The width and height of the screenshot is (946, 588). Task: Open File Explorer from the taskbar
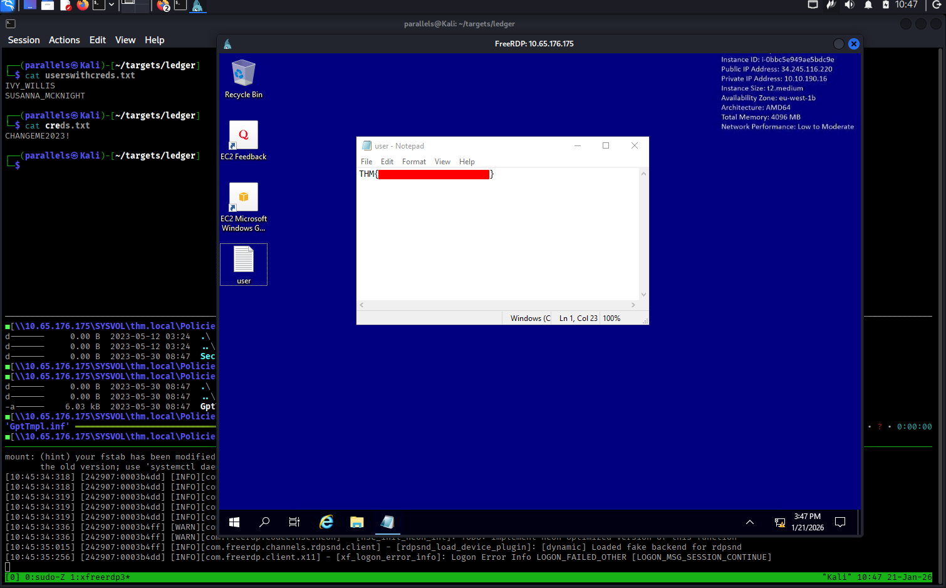coord(356,522)
